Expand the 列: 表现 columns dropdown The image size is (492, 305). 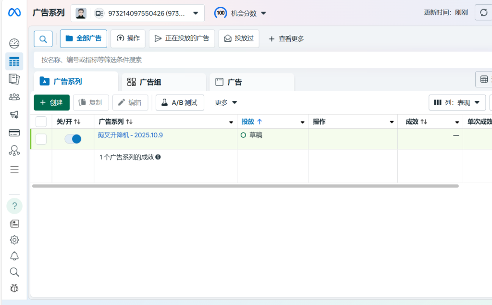tap(457, 102)
